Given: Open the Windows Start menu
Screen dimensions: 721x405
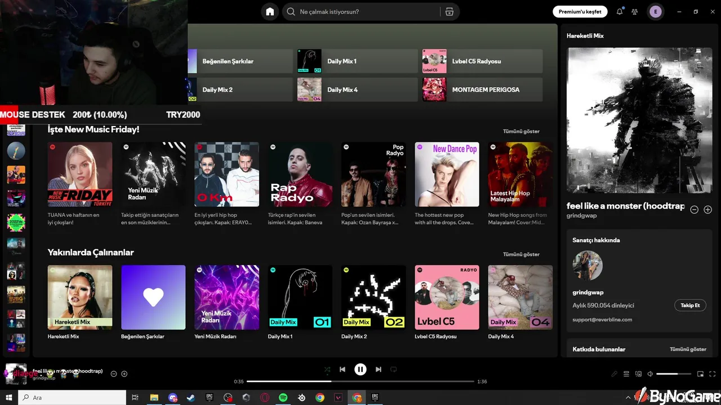Looking at the screenshot, I should pos(9,398).
